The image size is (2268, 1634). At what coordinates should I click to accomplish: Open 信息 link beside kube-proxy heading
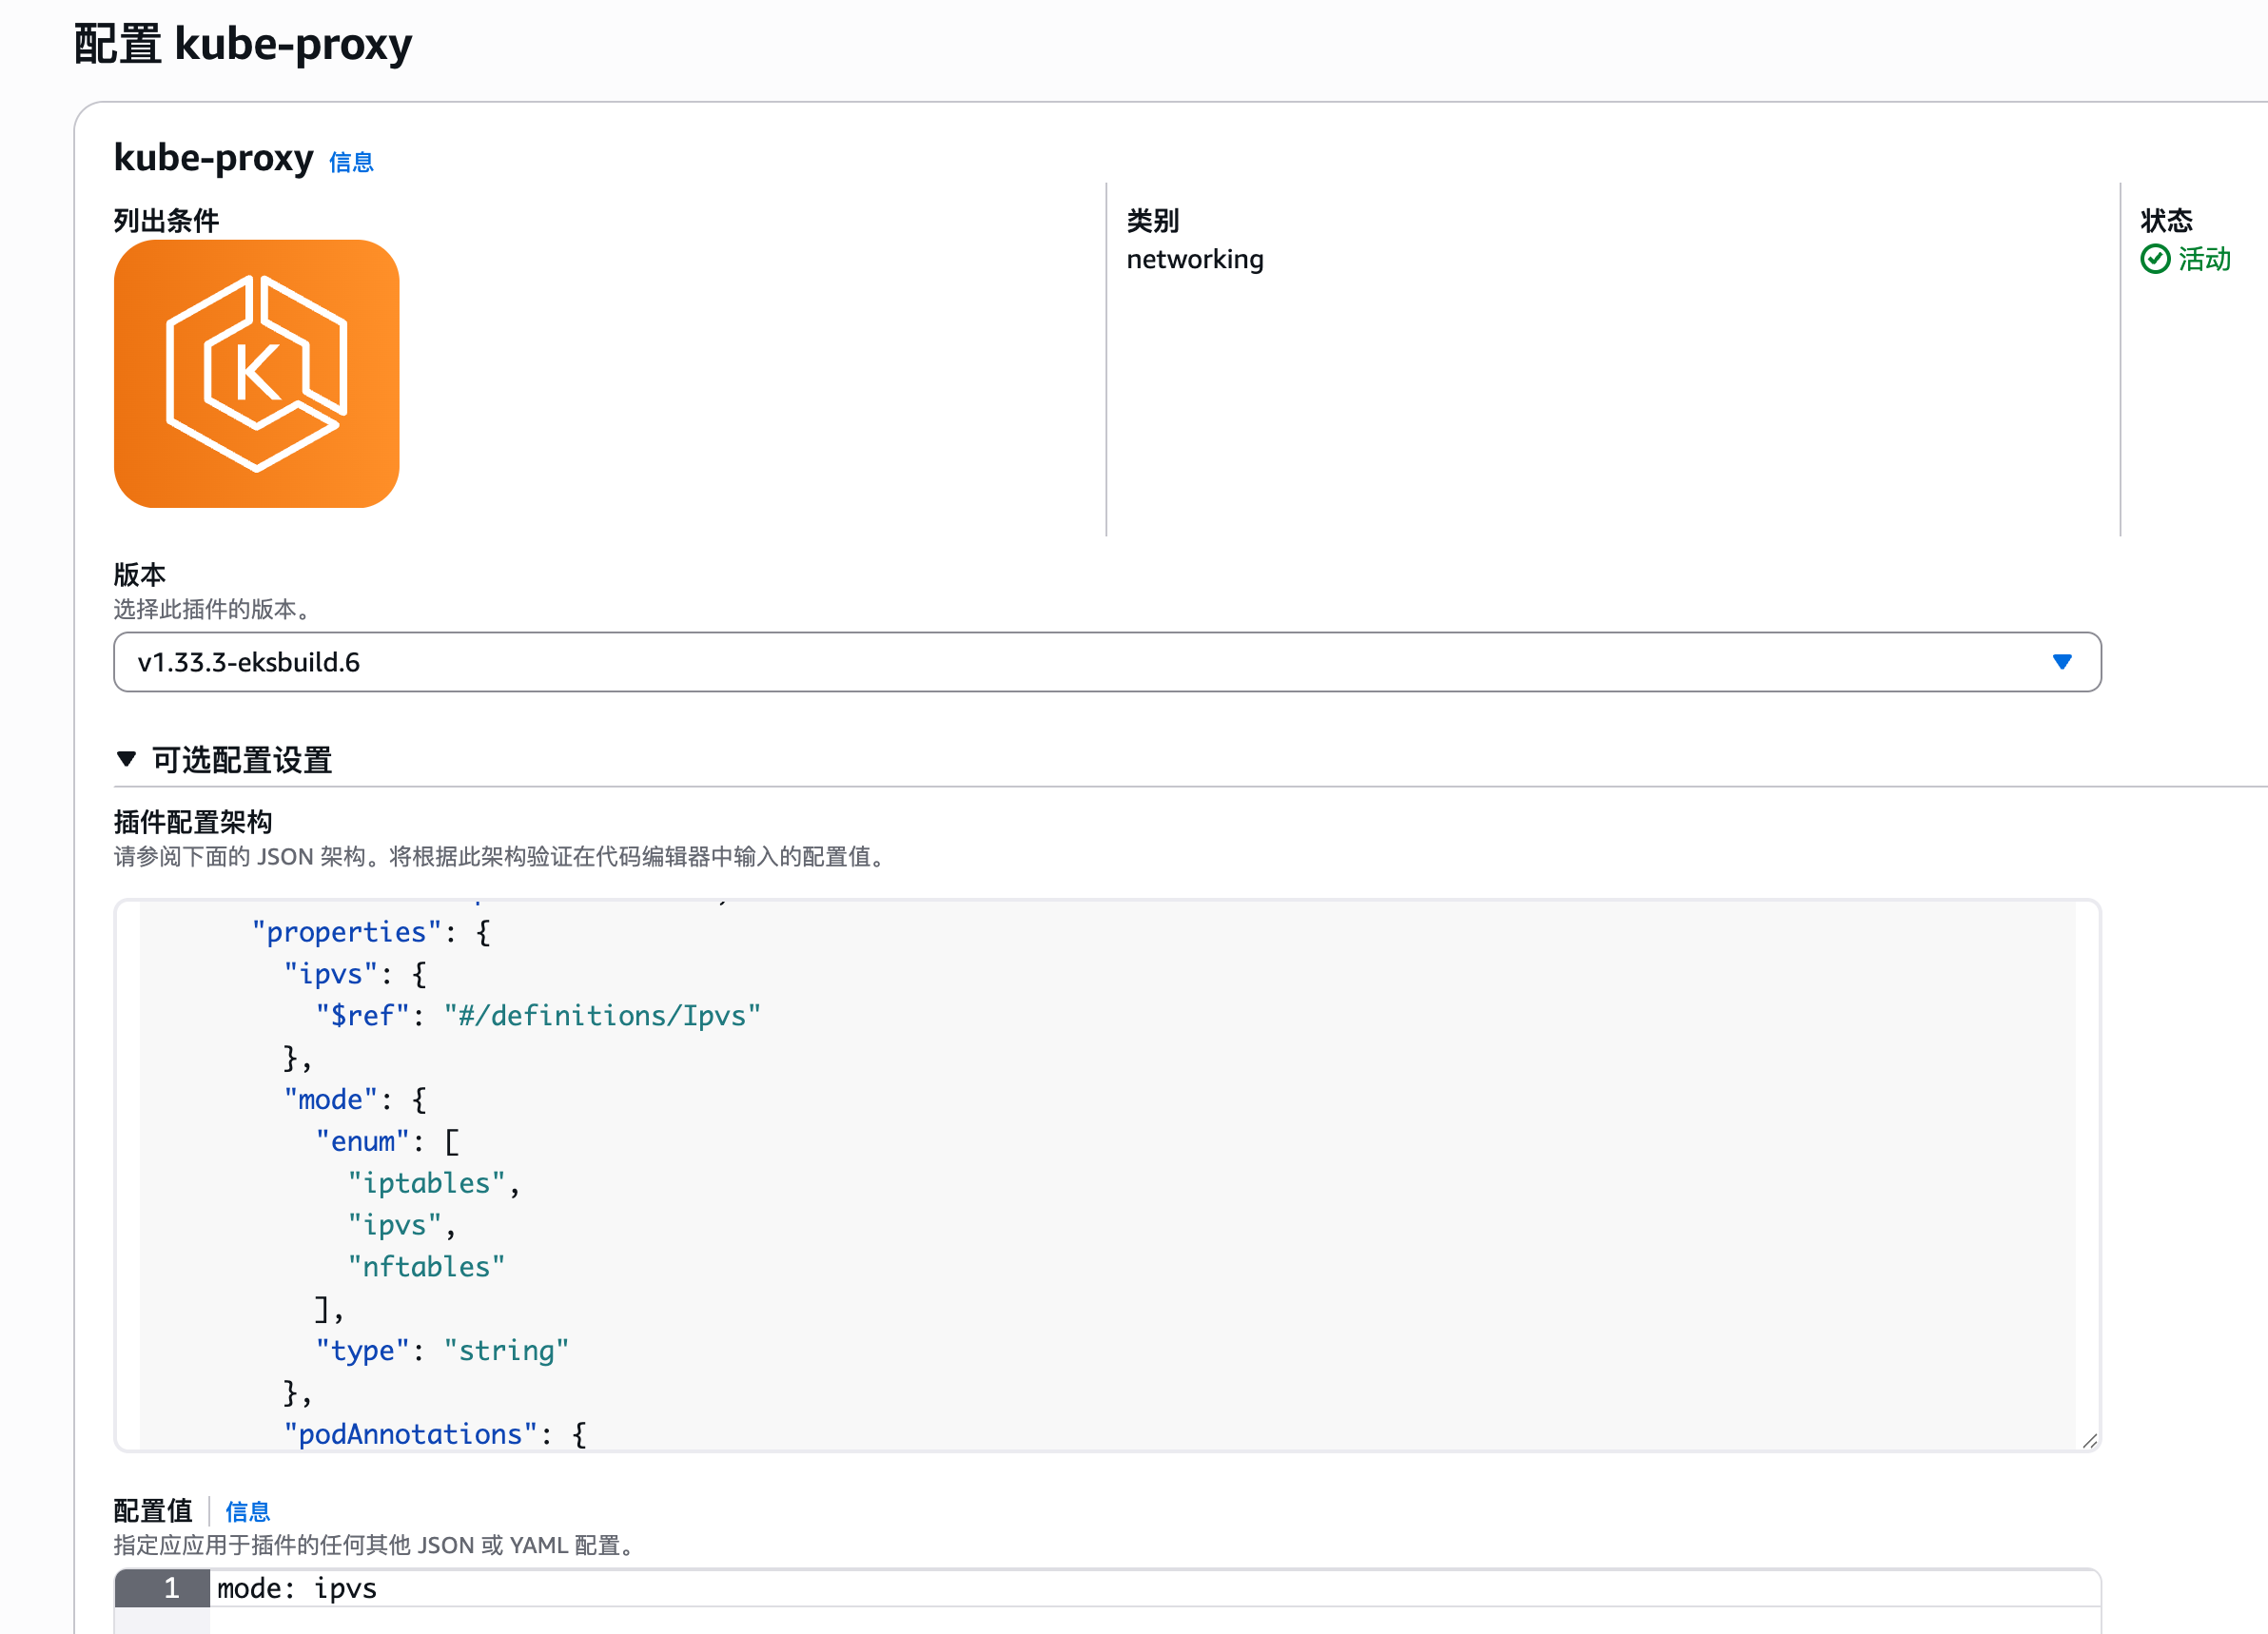coord(350,162)
